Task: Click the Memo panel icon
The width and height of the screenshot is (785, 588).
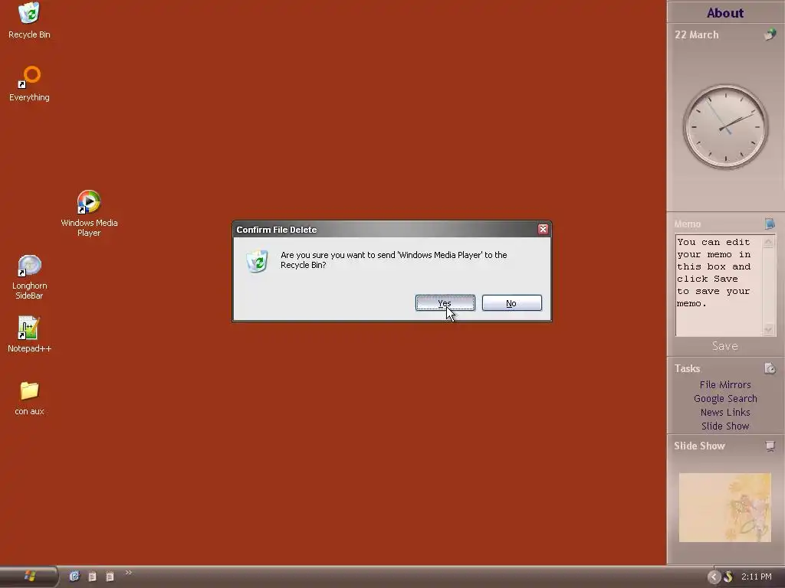Action: (770, 224)
